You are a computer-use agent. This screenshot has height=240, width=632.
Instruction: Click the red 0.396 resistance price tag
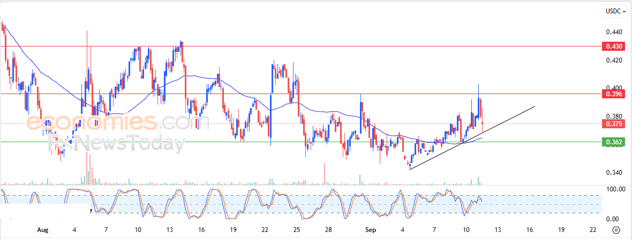(x=613, y=94)
